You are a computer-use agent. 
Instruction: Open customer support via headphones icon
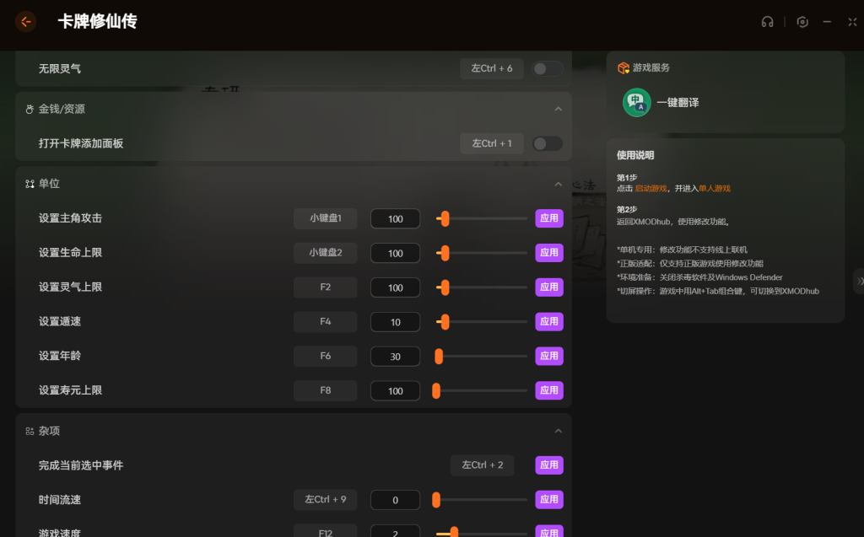(767, 22)
